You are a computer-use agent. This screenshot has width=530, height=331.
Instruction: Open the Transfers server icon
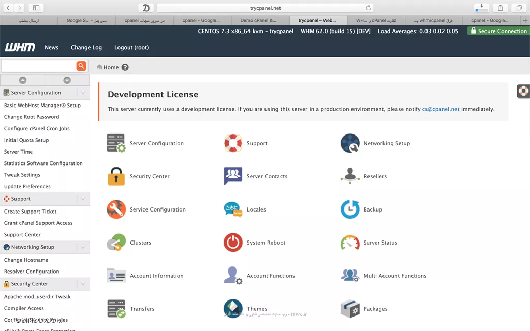pyautogui.click(x=116, y=308)
